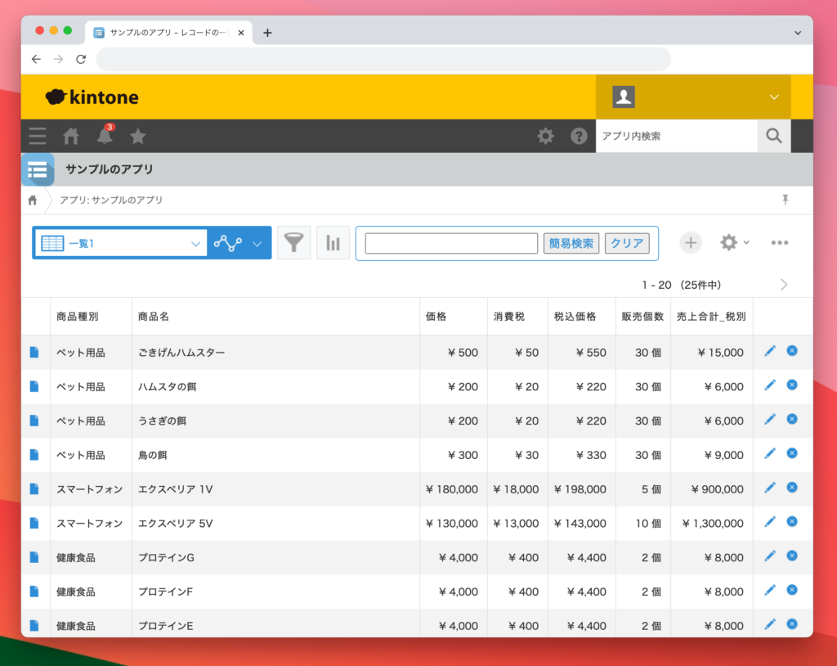Click the help question mark icon

coord(579,136)
